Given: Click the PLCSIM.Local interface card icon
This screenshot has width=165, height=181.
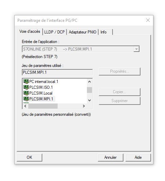Looking at the screenshot, I should pyautogui.click(x=26, y=93).
